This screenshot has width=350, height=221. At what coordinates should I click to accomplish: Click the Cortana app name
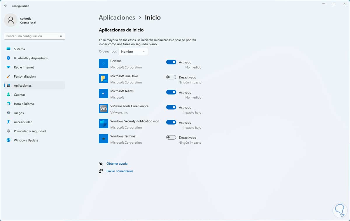pyautogui.click(x=116, y=61)
